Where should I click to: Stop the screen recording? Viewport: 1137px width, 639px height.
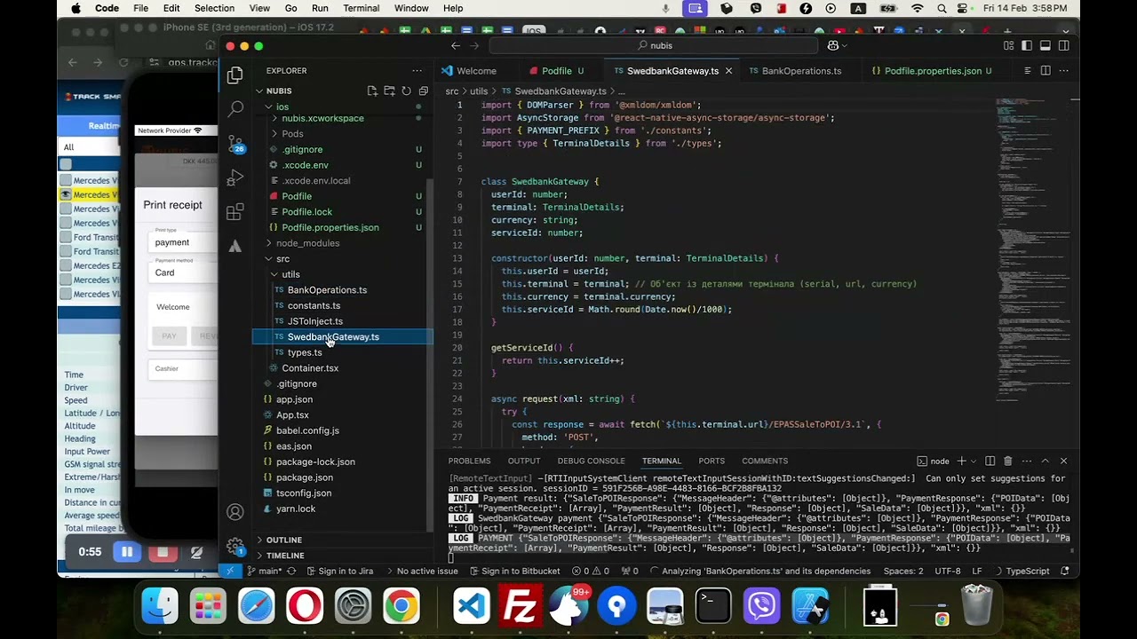(163, 552)
